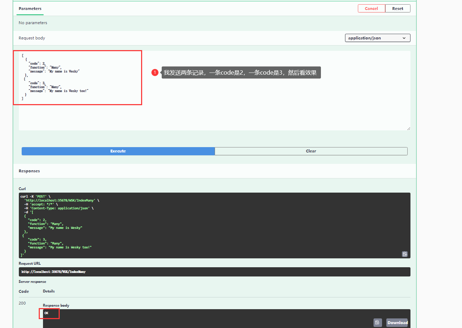Click the 200 response code
Screen dimensions: 462x328
(x=22, y=303)
